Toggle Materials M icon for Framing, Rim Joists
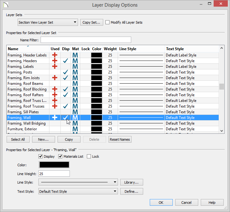The height and width of the screenshot is (212, 230). (x=75, y=78)
